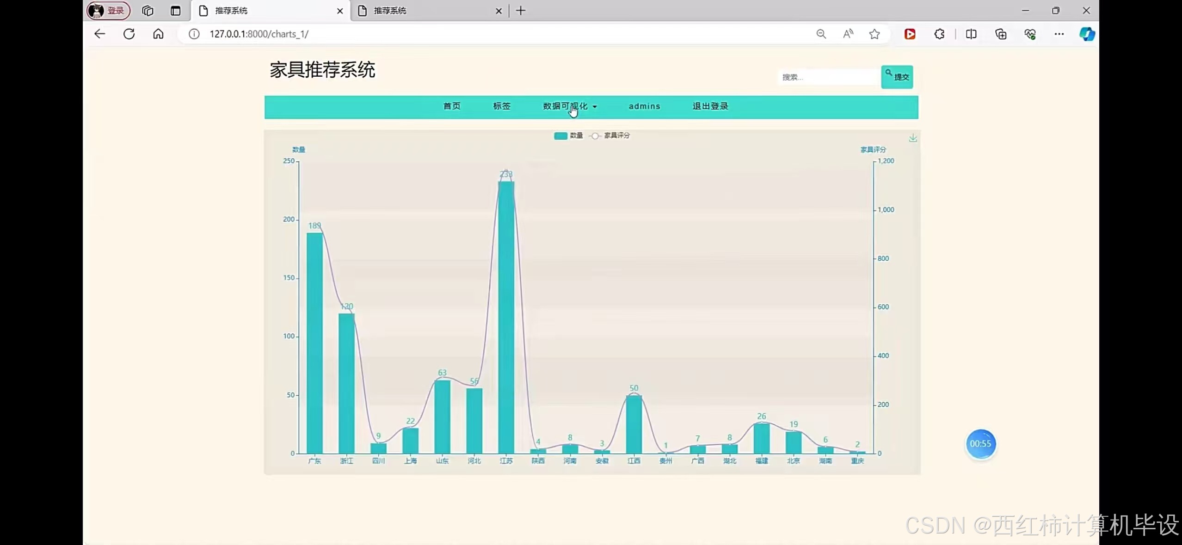Select the 标签 menu item
The height and width of the screenshot is (545, 1182).
pyautogui.click(x=501, y=106)
